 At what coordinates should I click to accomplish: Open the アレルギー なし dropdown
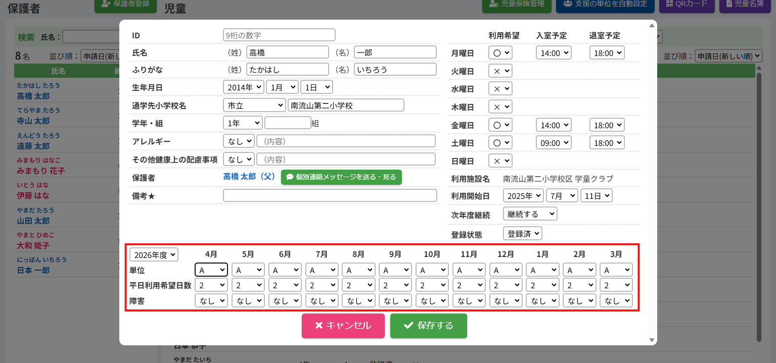pos(238,141)
